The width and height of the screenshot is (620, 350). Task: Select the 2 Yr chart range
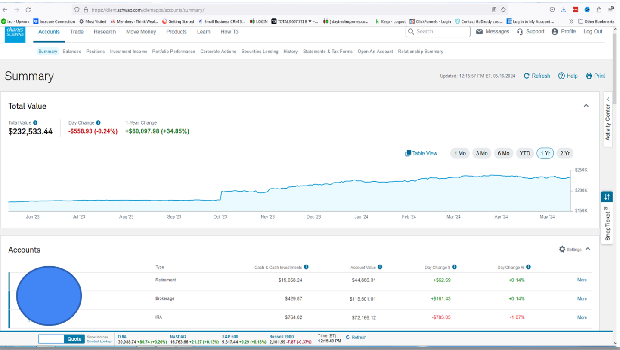click(x=564, y=153)
